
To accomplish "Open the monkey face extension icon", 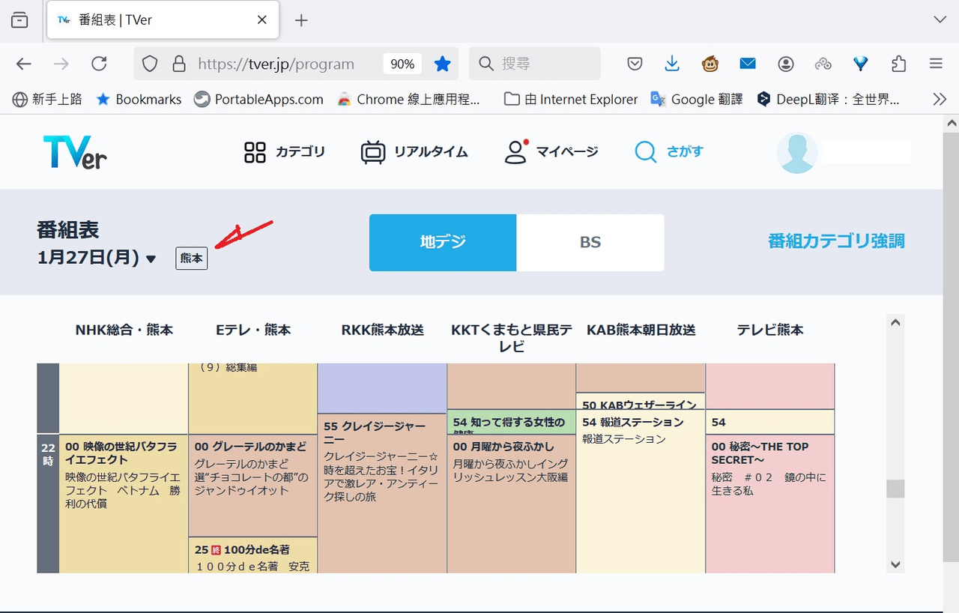I will coord(710,64).
